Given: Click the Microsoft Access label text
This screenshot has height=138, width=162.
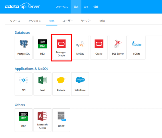Looking at the screenshot, I should 43,126.
